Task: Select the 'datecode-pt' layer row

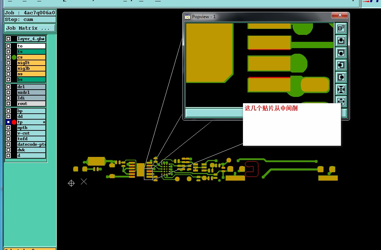Action: tap(31, 144)
